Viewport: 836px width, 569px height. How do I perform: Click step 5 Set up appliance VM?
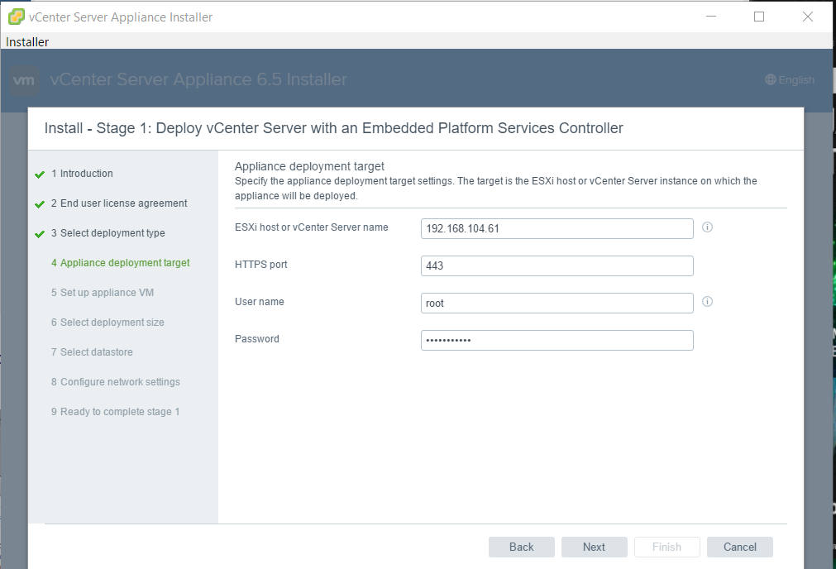[103, 293]
